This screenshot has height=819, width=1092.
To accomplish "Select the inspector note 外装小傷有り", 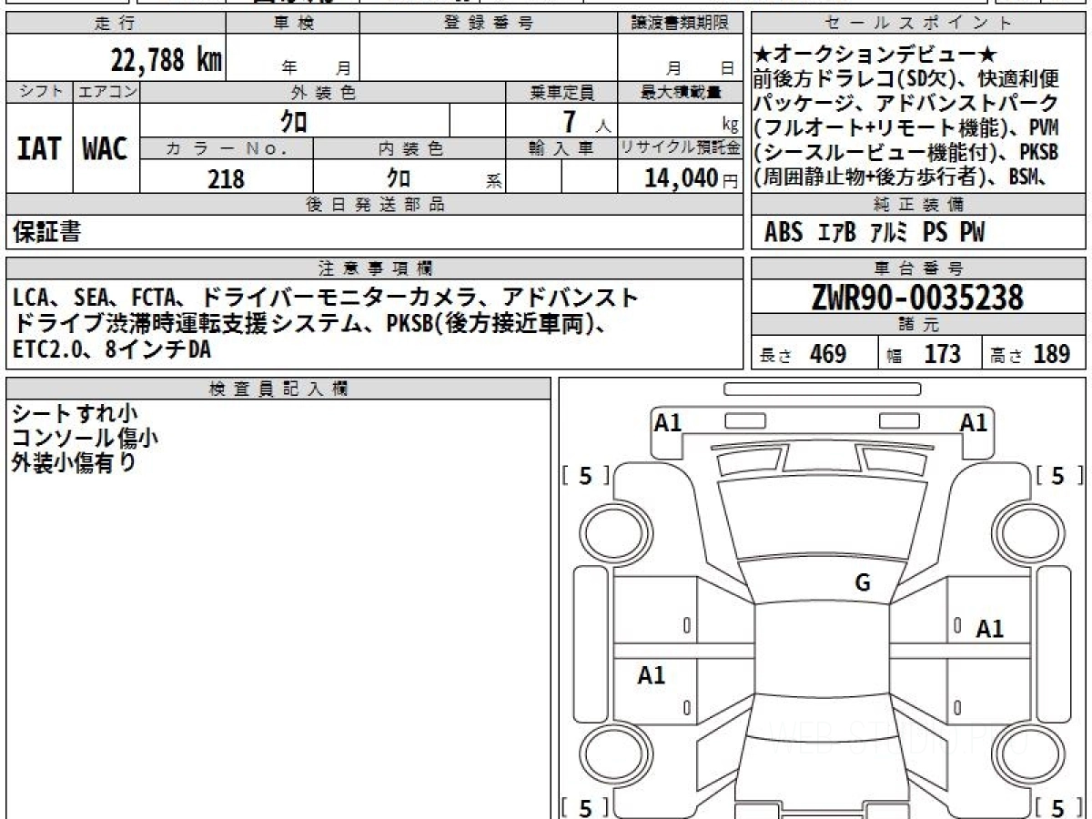I will [74, 462].
